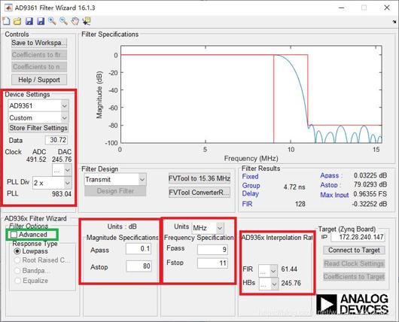Open the Custom profile dropdown
399x322 pixels.
38,118
